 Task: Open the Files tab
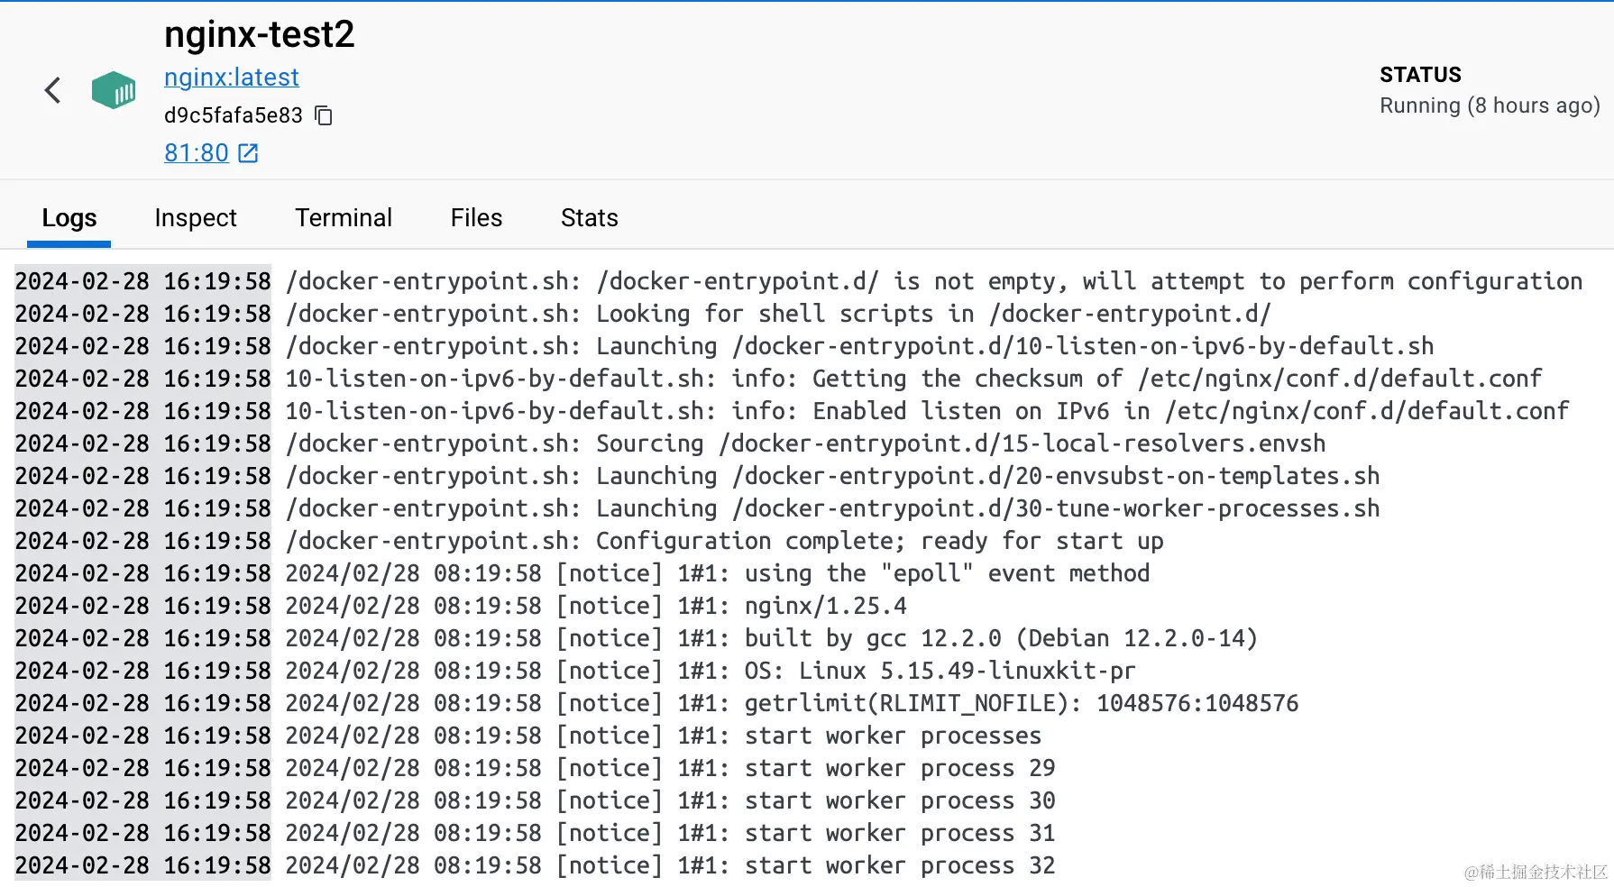pos(476,218)
